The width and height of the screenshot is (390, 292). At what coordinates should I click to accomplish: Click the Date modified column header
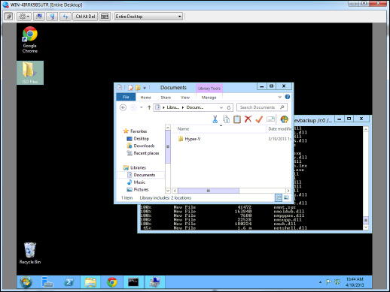point(279,129)
